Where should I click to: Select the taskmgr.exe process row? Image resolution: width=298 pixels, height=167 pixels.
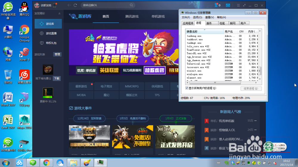click(x=222, y=43)
